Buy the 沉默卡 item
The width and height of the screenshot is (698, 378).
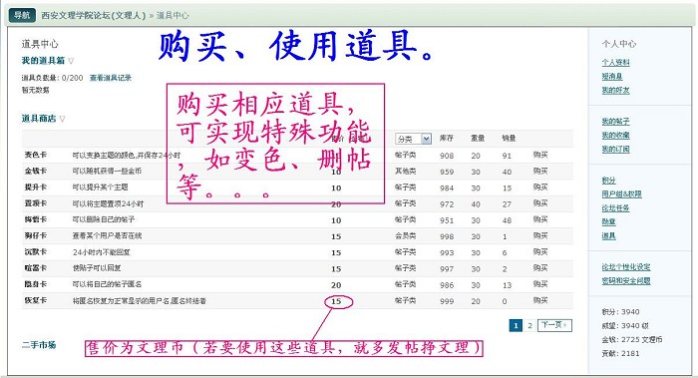point(540,252)
